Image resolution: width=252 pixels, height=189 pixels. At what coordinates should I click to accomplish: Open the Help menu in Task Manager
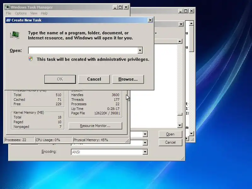coord(44,13)
